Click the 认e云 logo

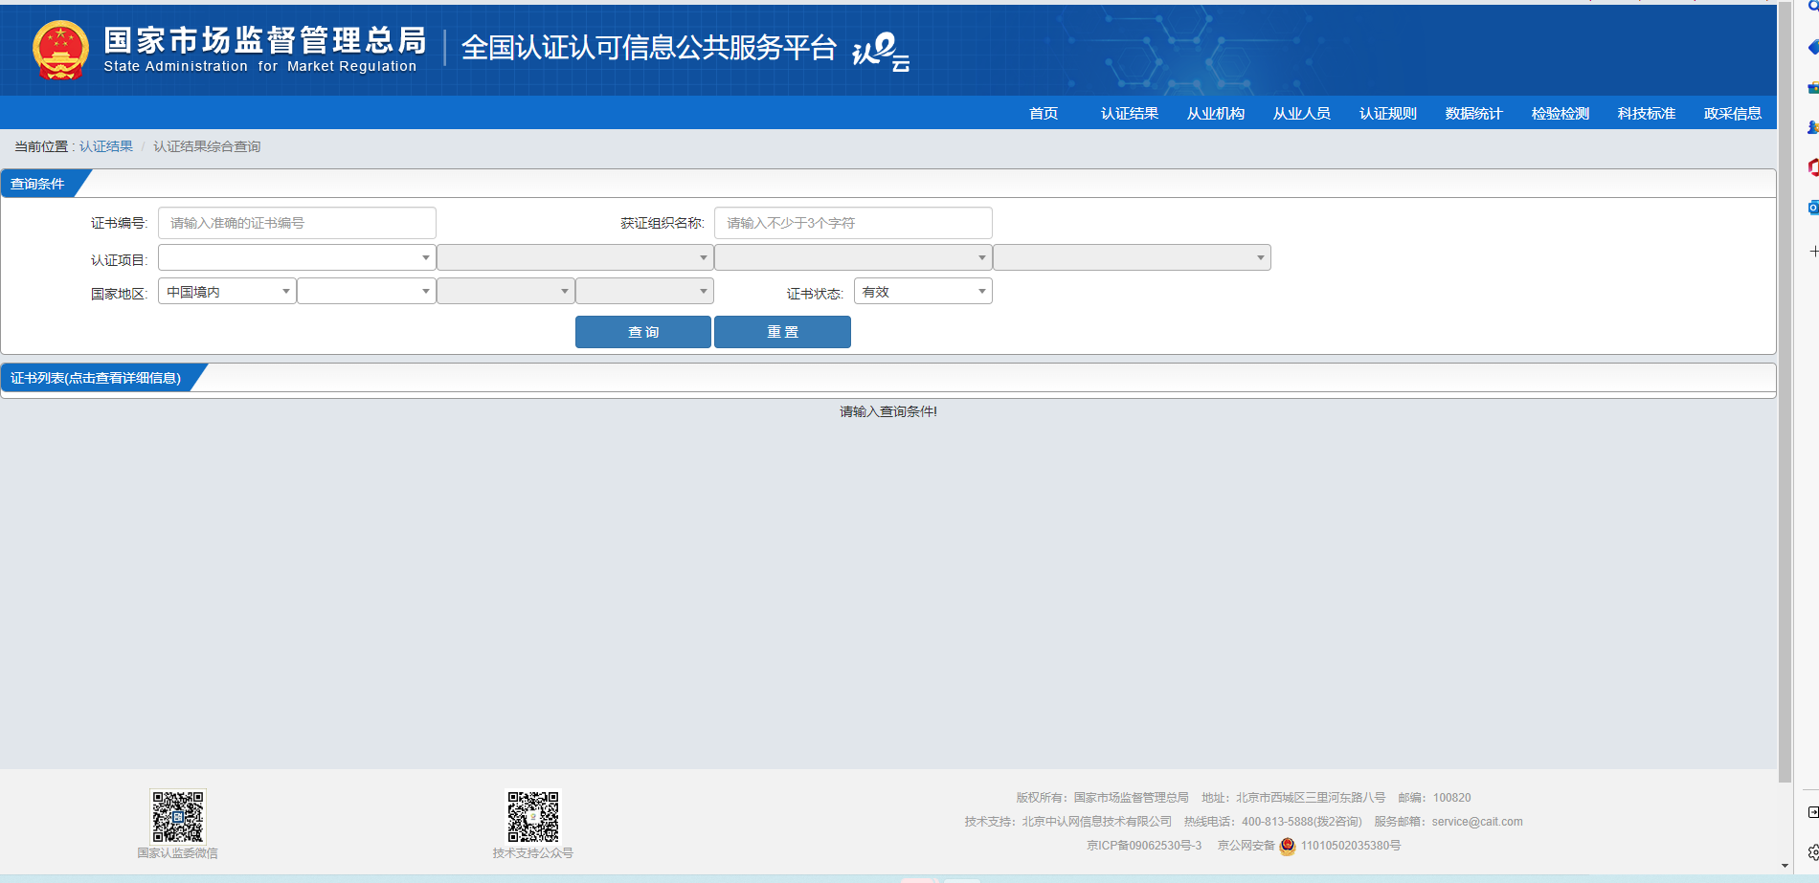click(880, 52)
